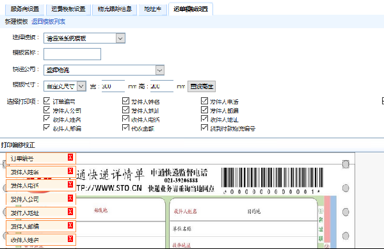This screenshot has width=384, height=249.
Task: Select the 发件人邮编 draggable field label
Action: coord(25,226)
